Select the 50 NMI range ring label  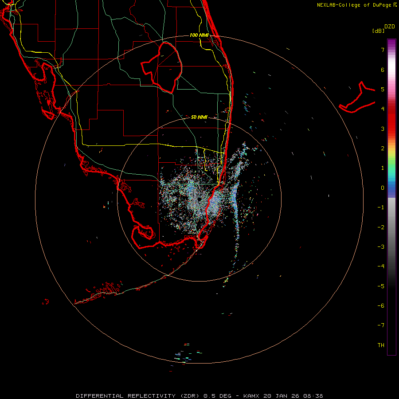[199, 117]
